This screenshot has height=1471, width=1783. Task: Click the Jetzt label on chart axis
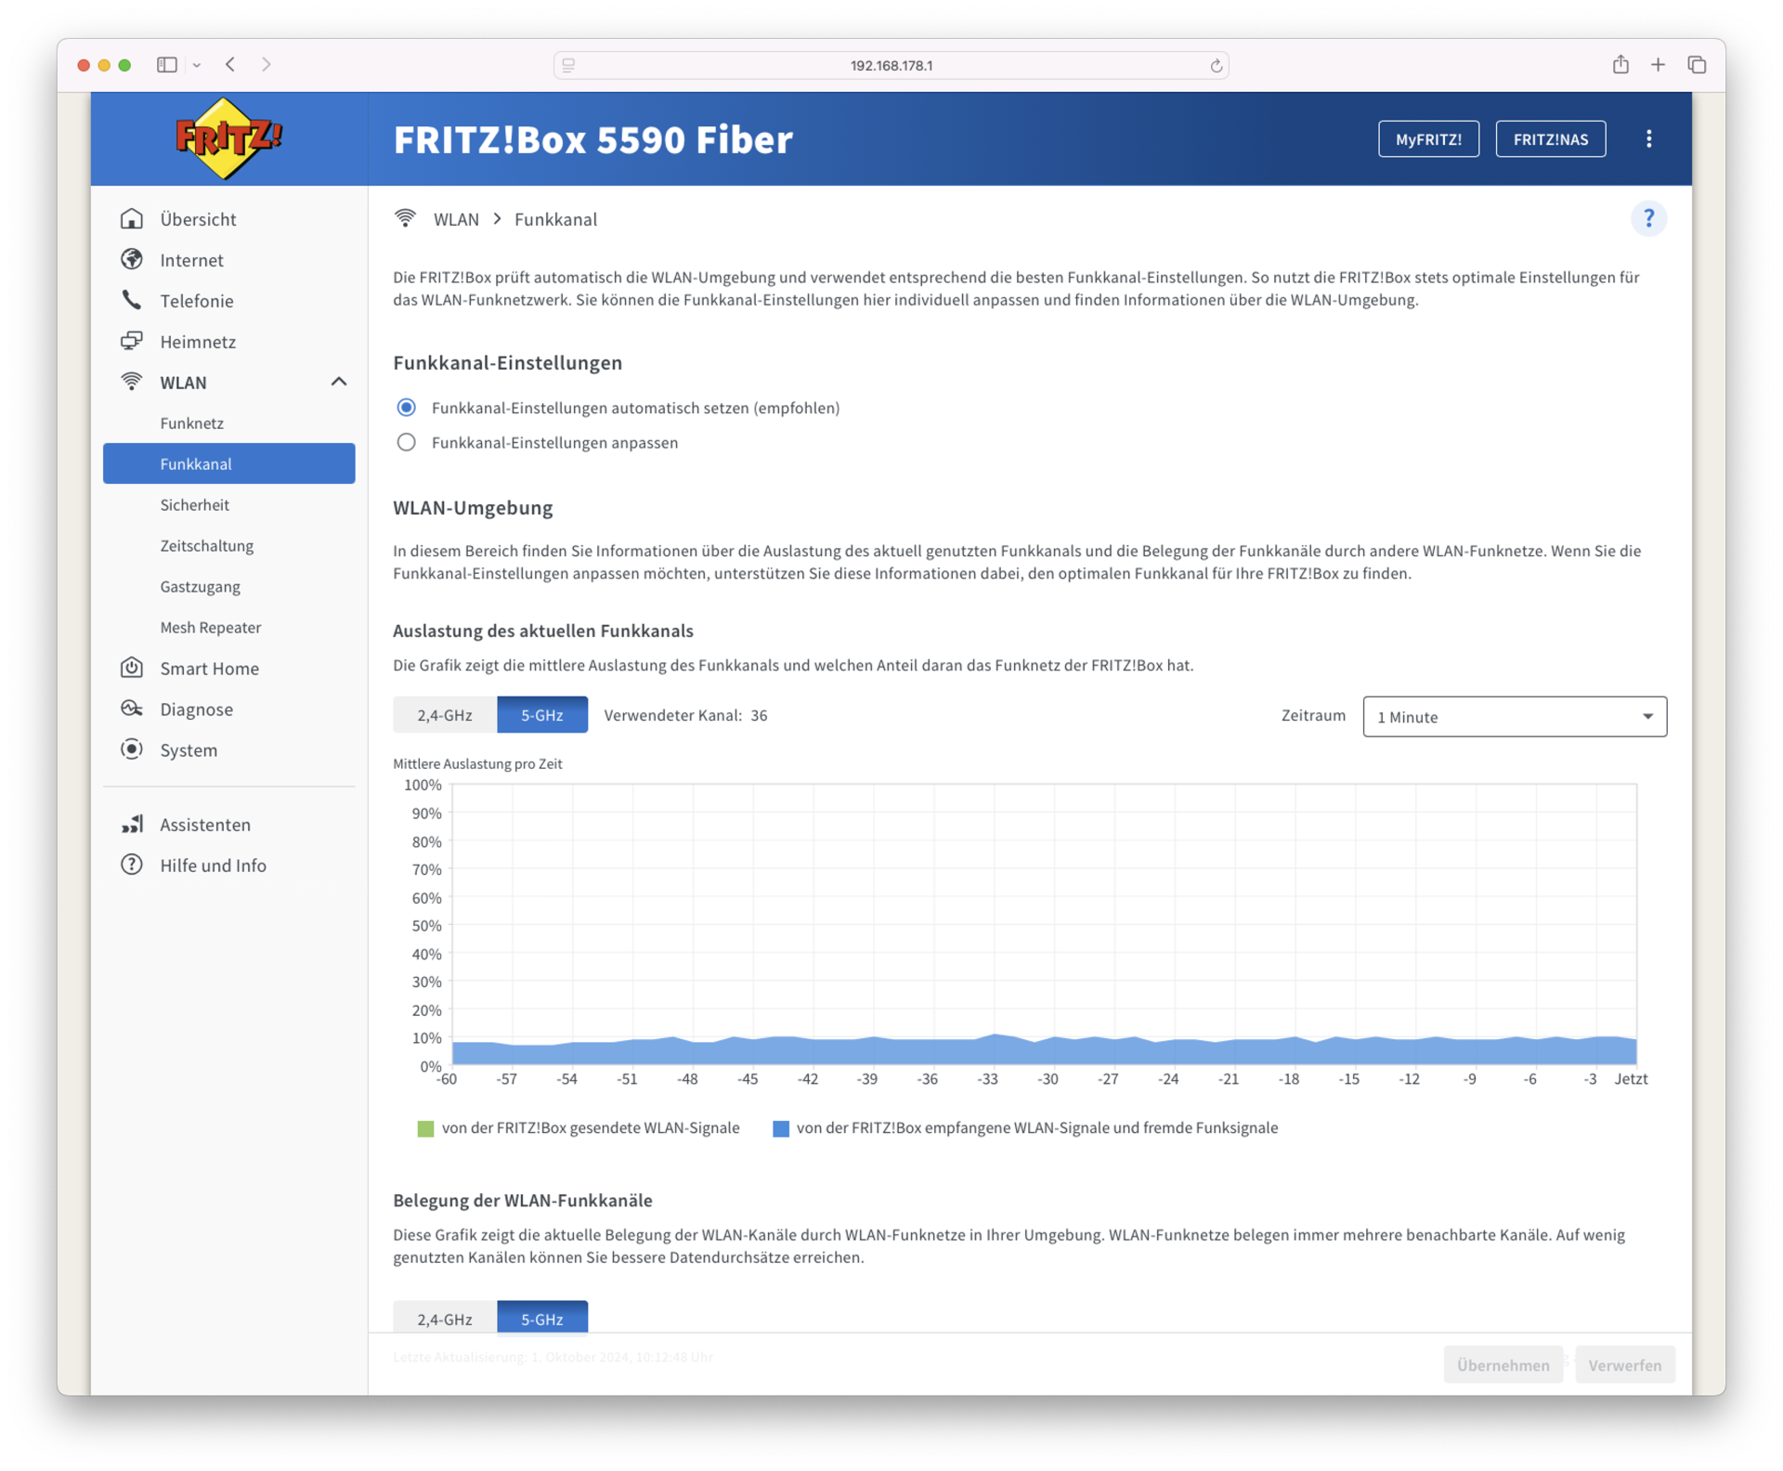tap(1631, 1078)
